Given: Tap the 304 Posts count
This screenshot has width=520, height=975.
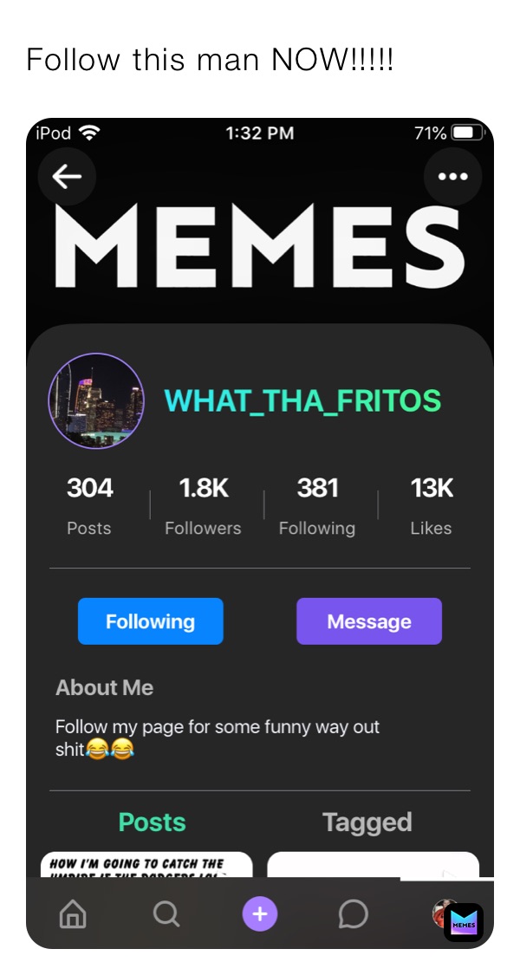Looking at the screenshot, I should [89, 505].
